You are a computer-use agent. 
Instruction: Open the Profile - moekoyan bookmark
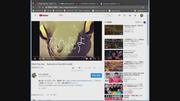pyautogui.click(x=83, y=11)
